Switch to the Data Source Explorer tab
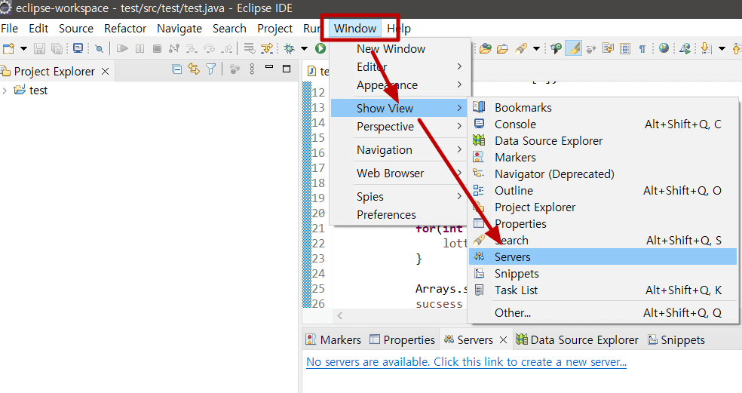 tap(578, 340)
